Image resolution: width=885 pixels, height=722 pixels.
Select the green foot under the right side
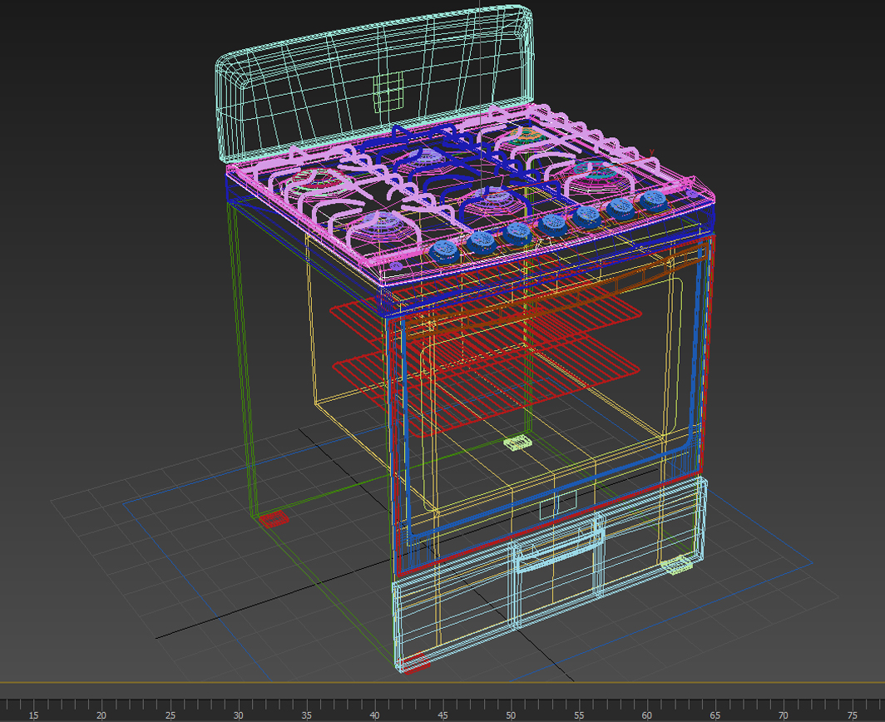675,564
